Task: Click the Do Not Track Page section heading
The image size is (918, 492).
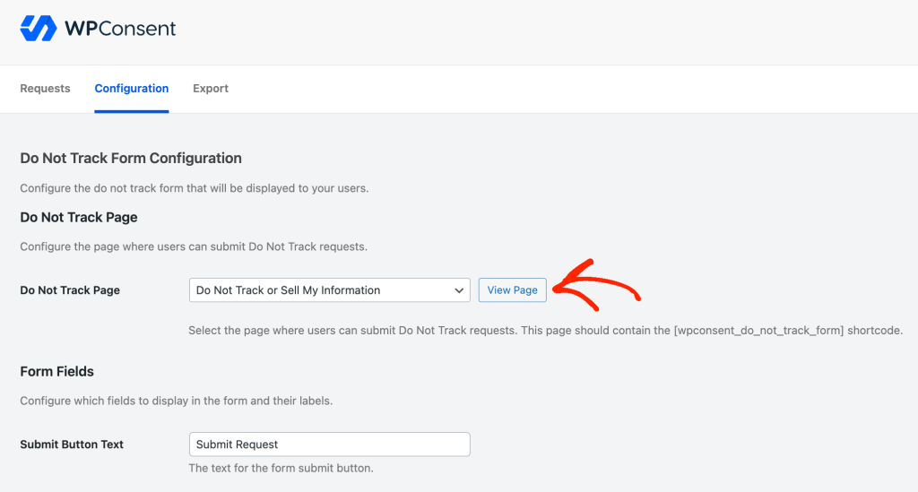Action: pyautogui.click(x=79, y=218)
